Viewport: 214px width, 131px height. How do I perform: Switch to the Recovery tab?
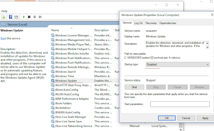[151, 23]
